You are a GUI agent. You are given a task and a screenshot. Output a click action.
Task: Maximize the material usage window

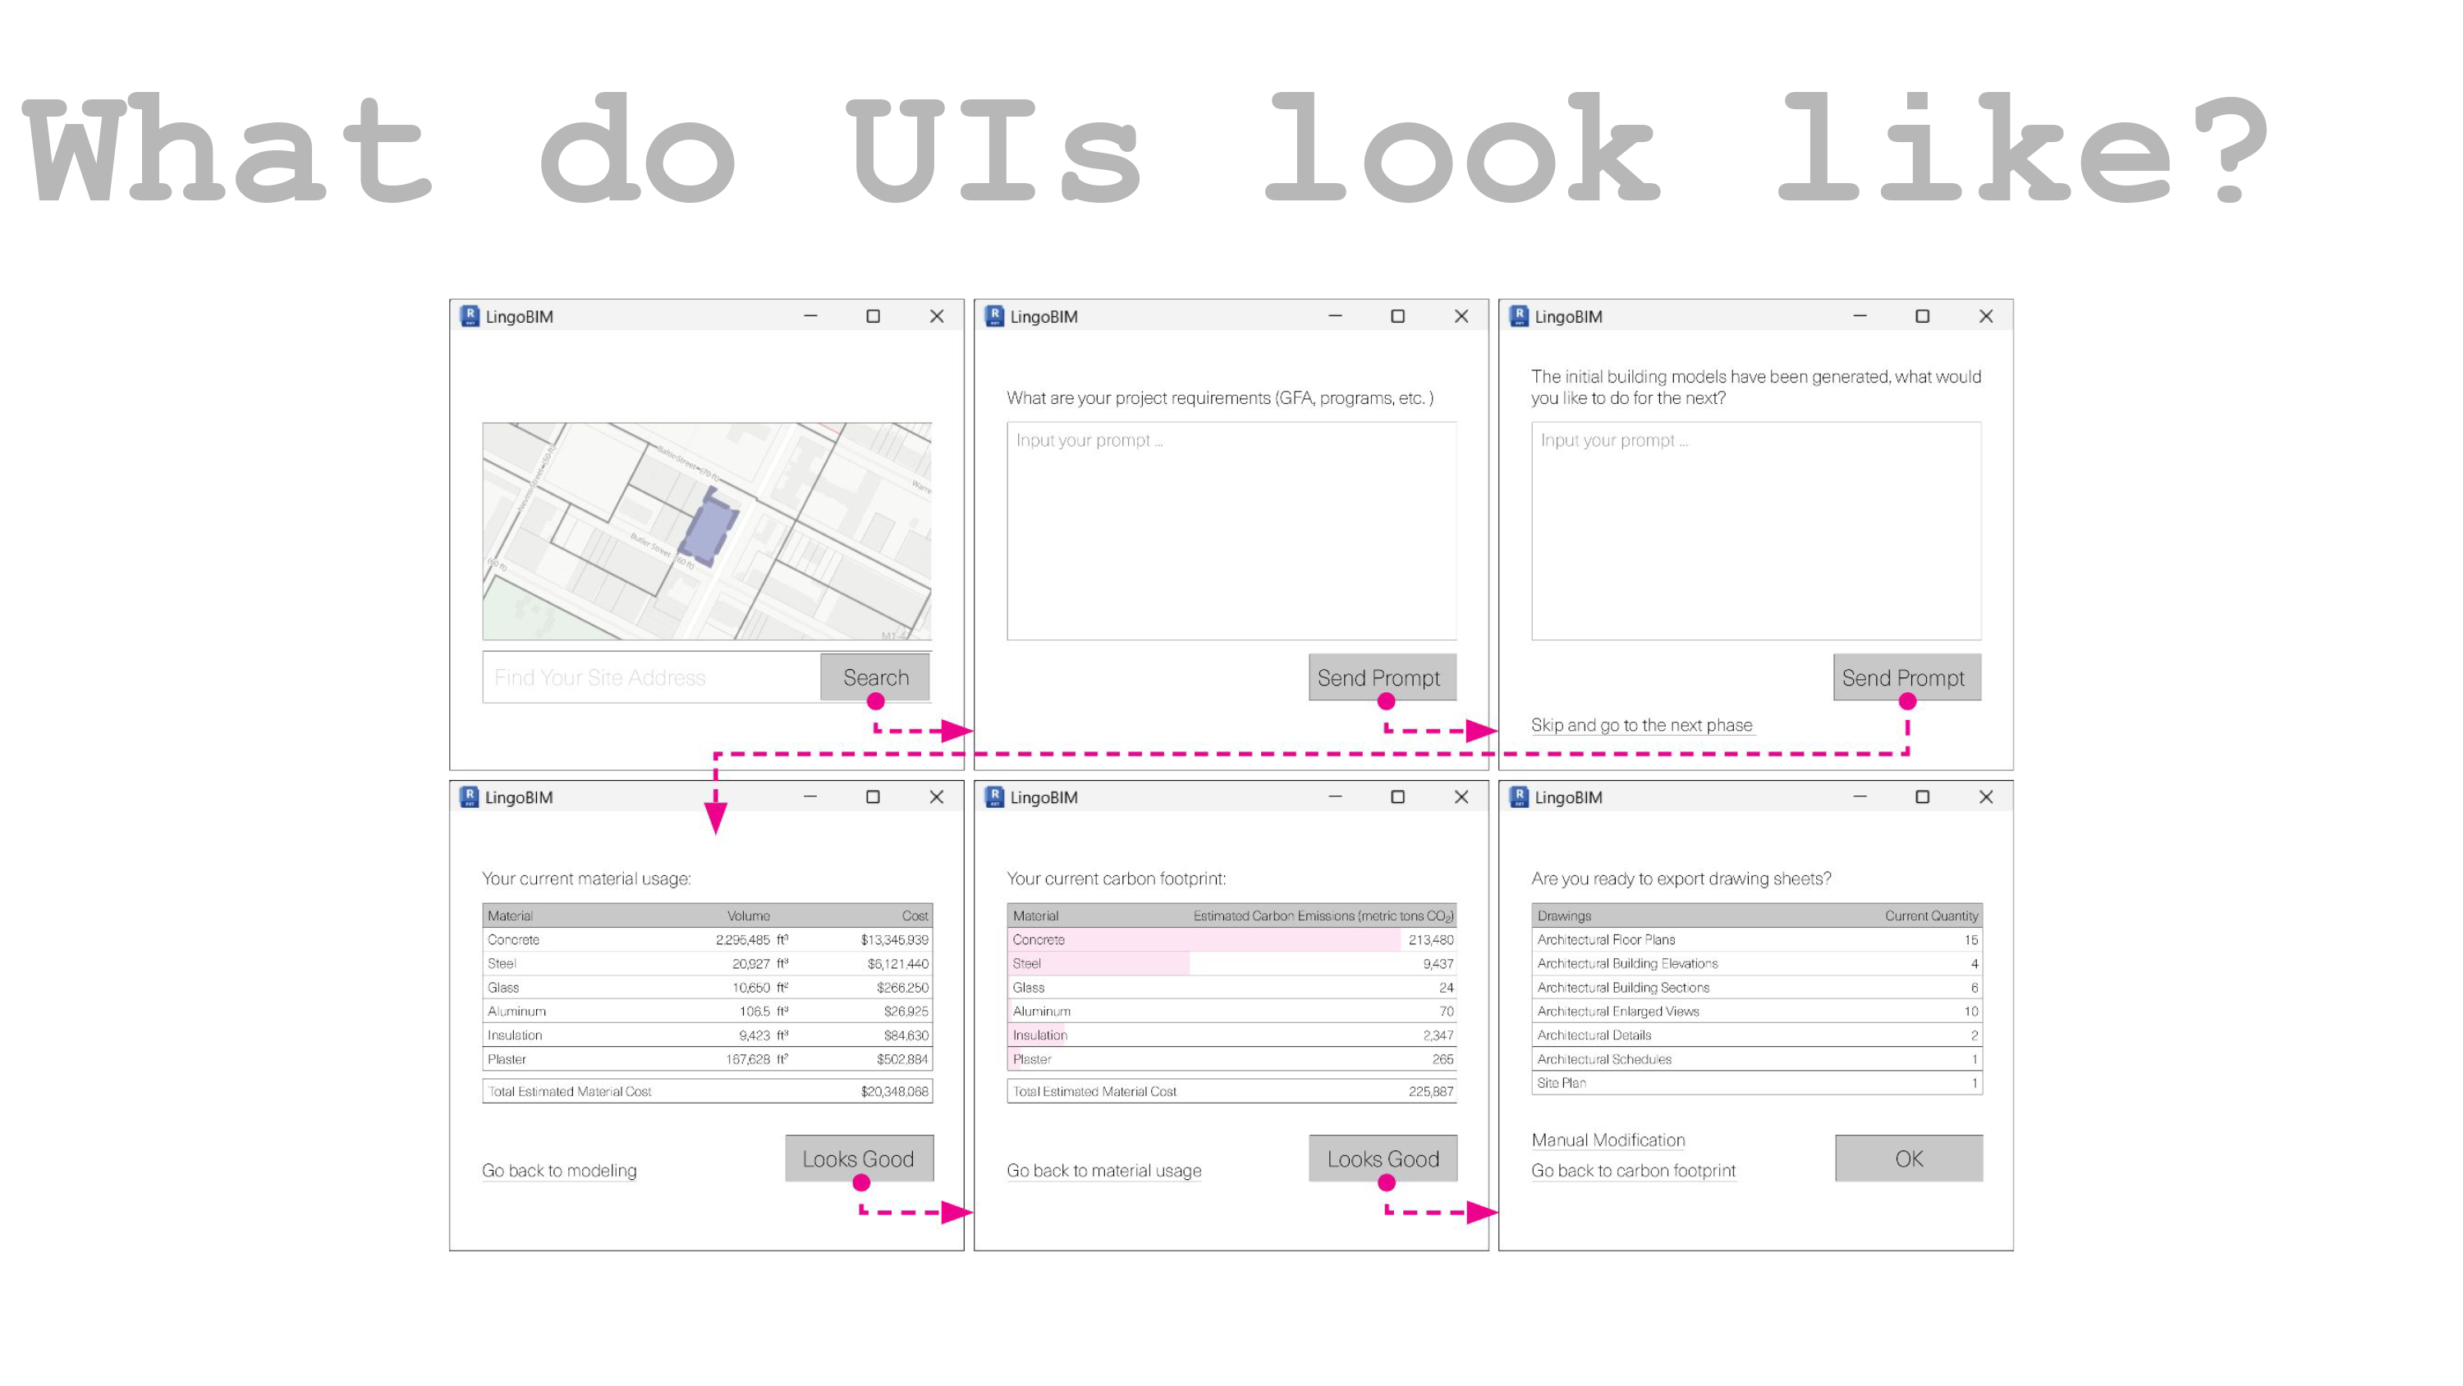point(873,796)
